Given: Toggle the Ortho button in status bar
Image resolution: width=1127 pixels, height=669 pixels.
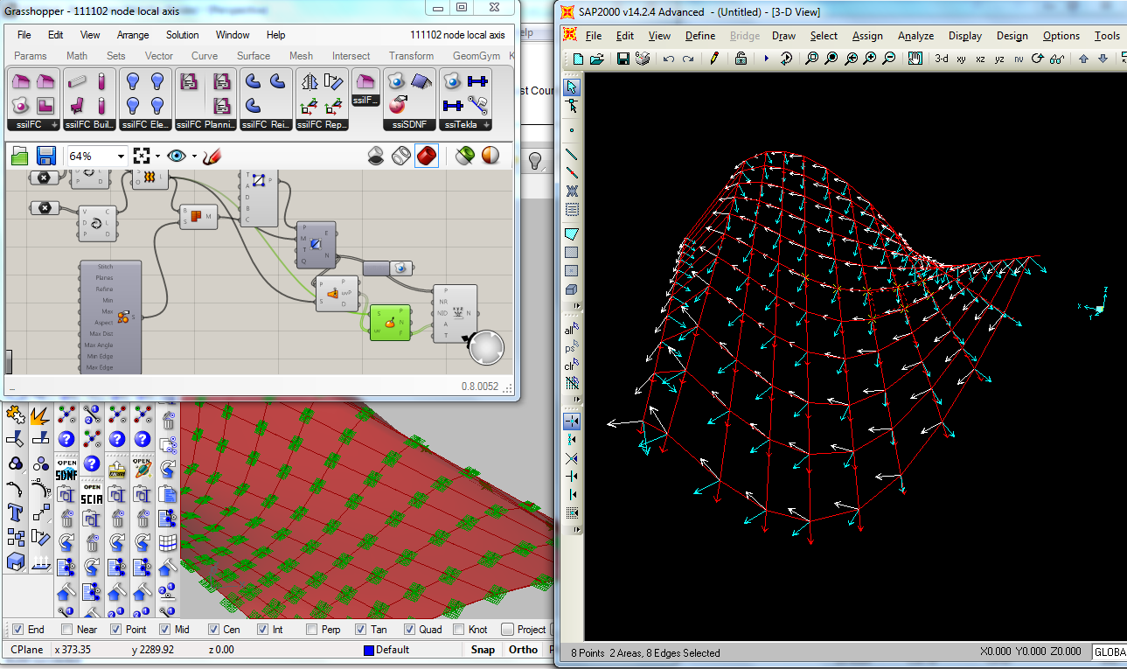Looking at the screenshot, I should (x=523, y=650).
